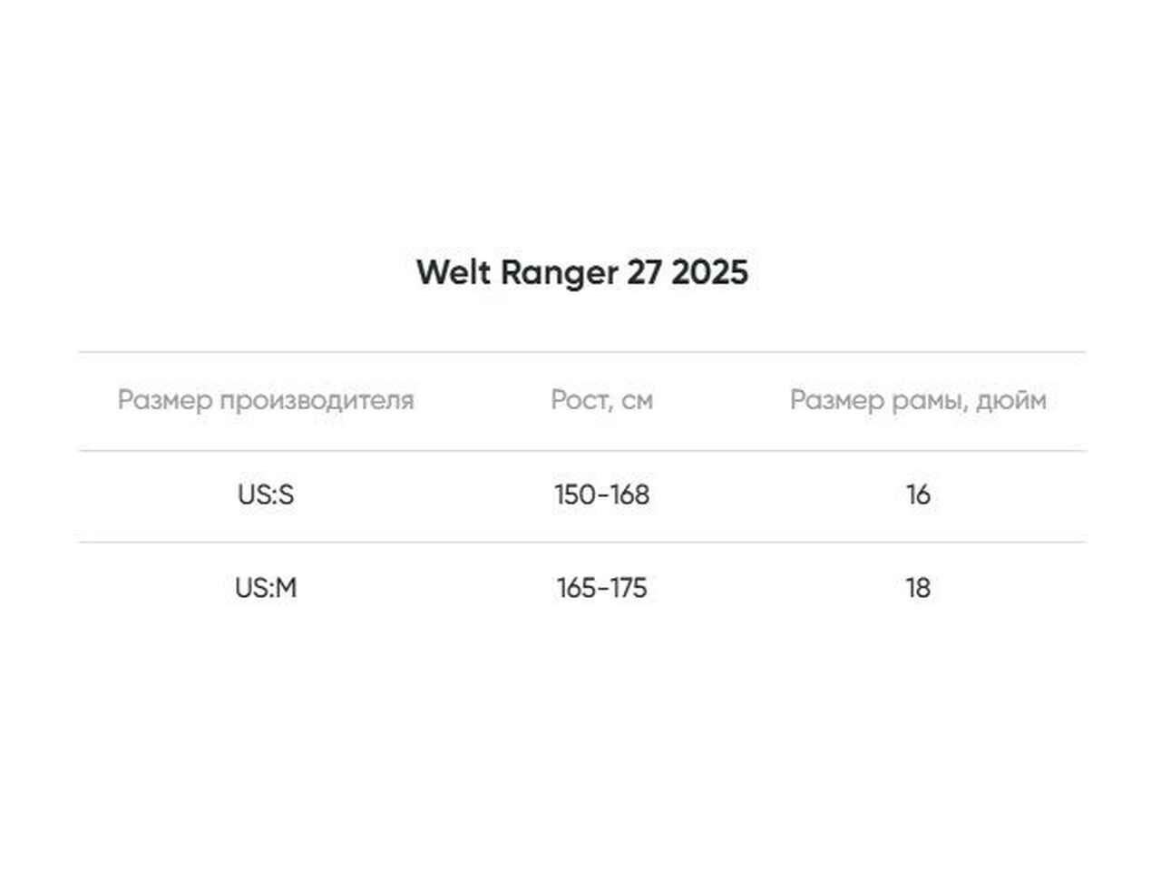Image resolution: width=1161 pixels, height=871 pixels.
Task: Click the divider line below the header row
Action: click(x=581, y=451)
